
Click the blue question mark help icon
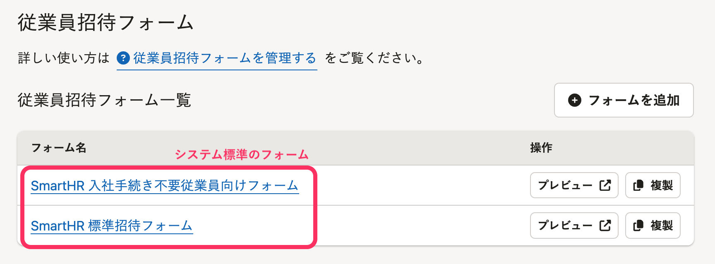123,58
